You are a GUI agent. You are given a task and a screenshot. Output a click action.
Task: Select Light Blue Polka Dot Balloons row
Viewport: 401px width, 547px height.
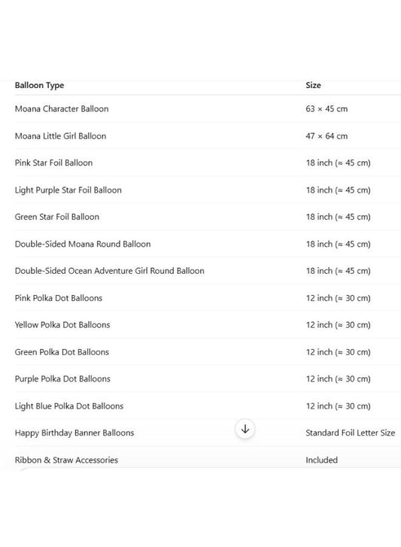click(x=208, y=406)
